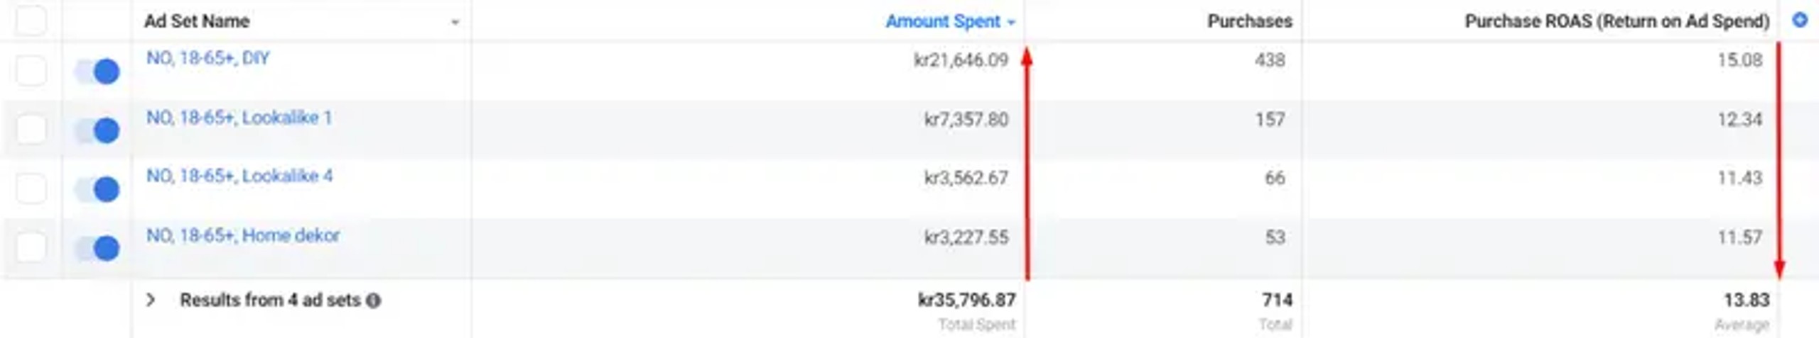Image resolution: width=1819 pixels, height=338 pixels.
Task: Open the NO, 18-65+, DIY ad set
Action: click(x=207, y=58)
